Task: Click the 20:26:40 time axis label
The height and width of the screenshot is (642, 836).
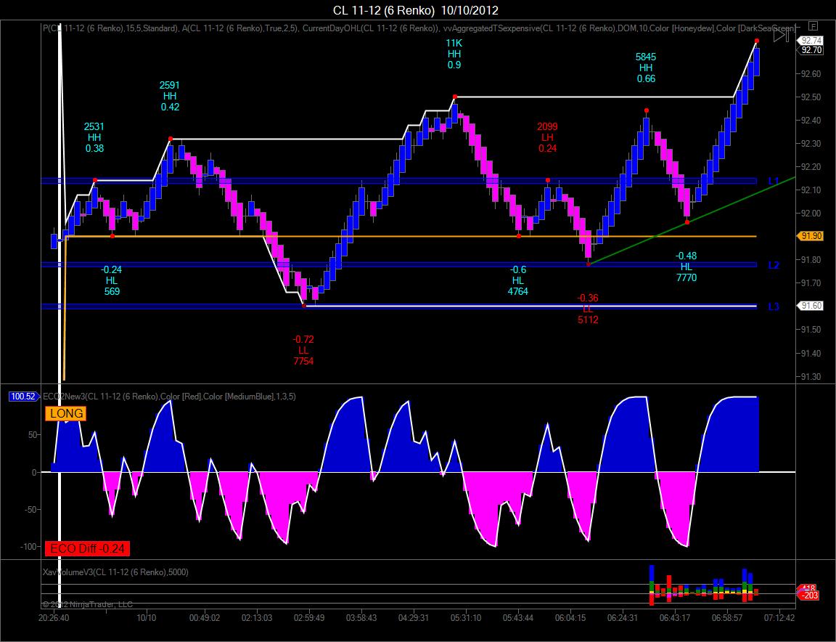Action: 53,618
